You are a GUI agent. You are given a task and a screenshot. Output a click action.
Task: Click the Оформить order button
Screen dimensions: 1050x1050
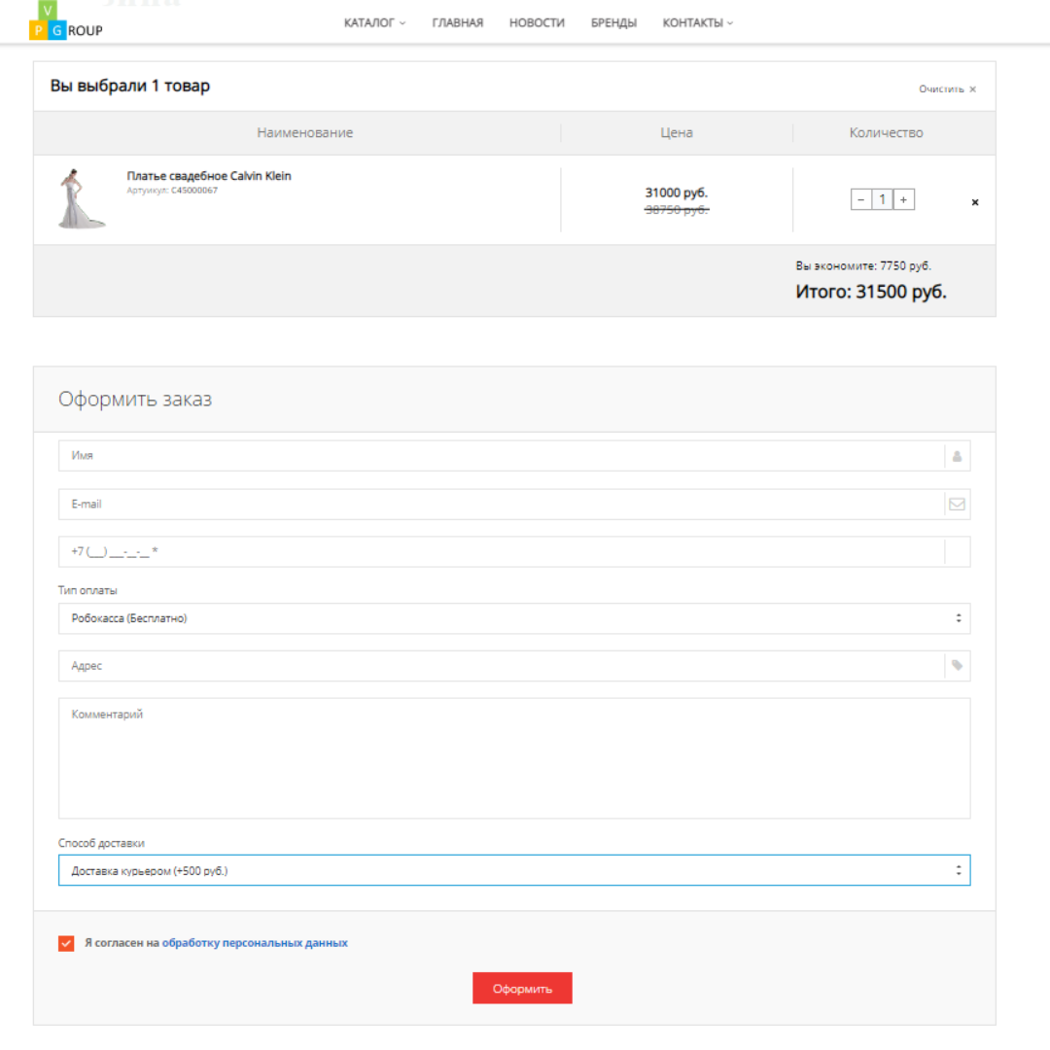(x=522, y=988)
